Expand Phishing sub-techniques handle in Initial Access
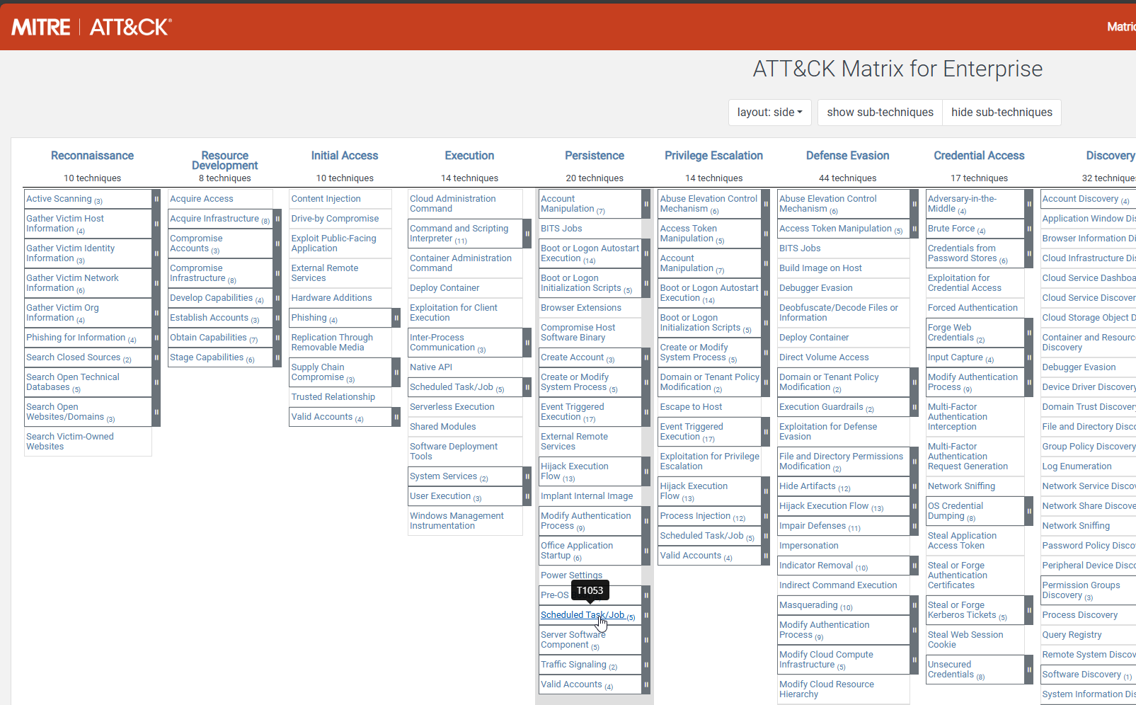The image size is (1136, 705). pyautogui.click(x=396, y=318)
